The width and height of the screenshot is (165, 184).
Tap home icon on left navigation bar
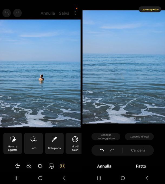[40, 178]
